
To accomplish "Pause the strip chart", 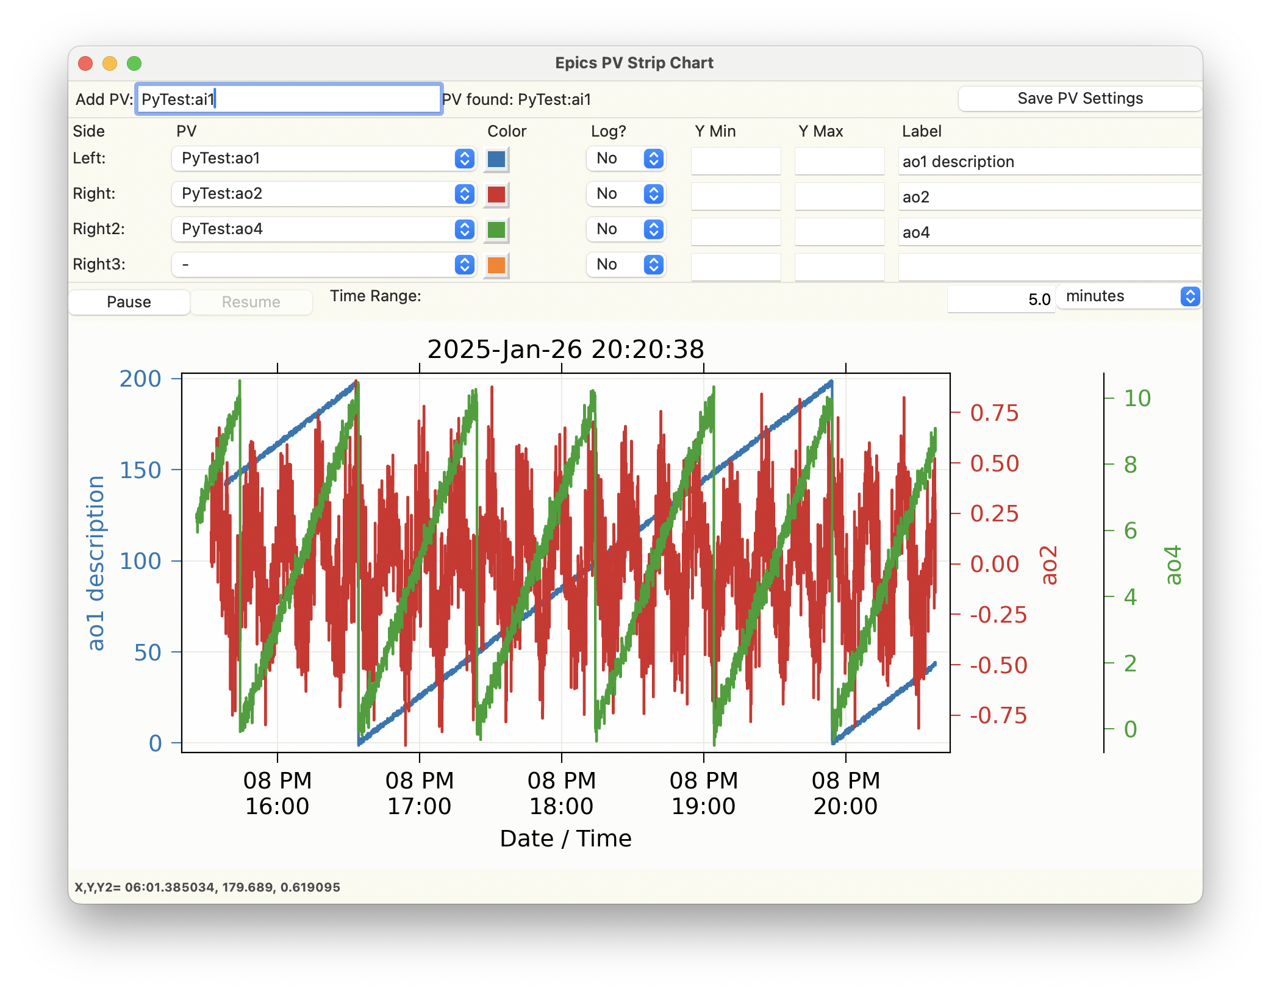I will pyautogui.click(x=129, y=302).
